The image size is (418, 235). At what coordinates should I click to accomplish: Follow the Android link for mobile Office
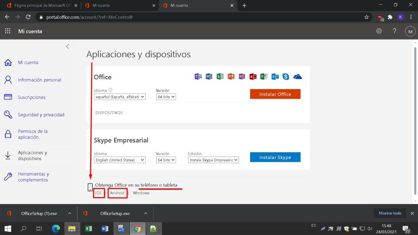(117, 193)
